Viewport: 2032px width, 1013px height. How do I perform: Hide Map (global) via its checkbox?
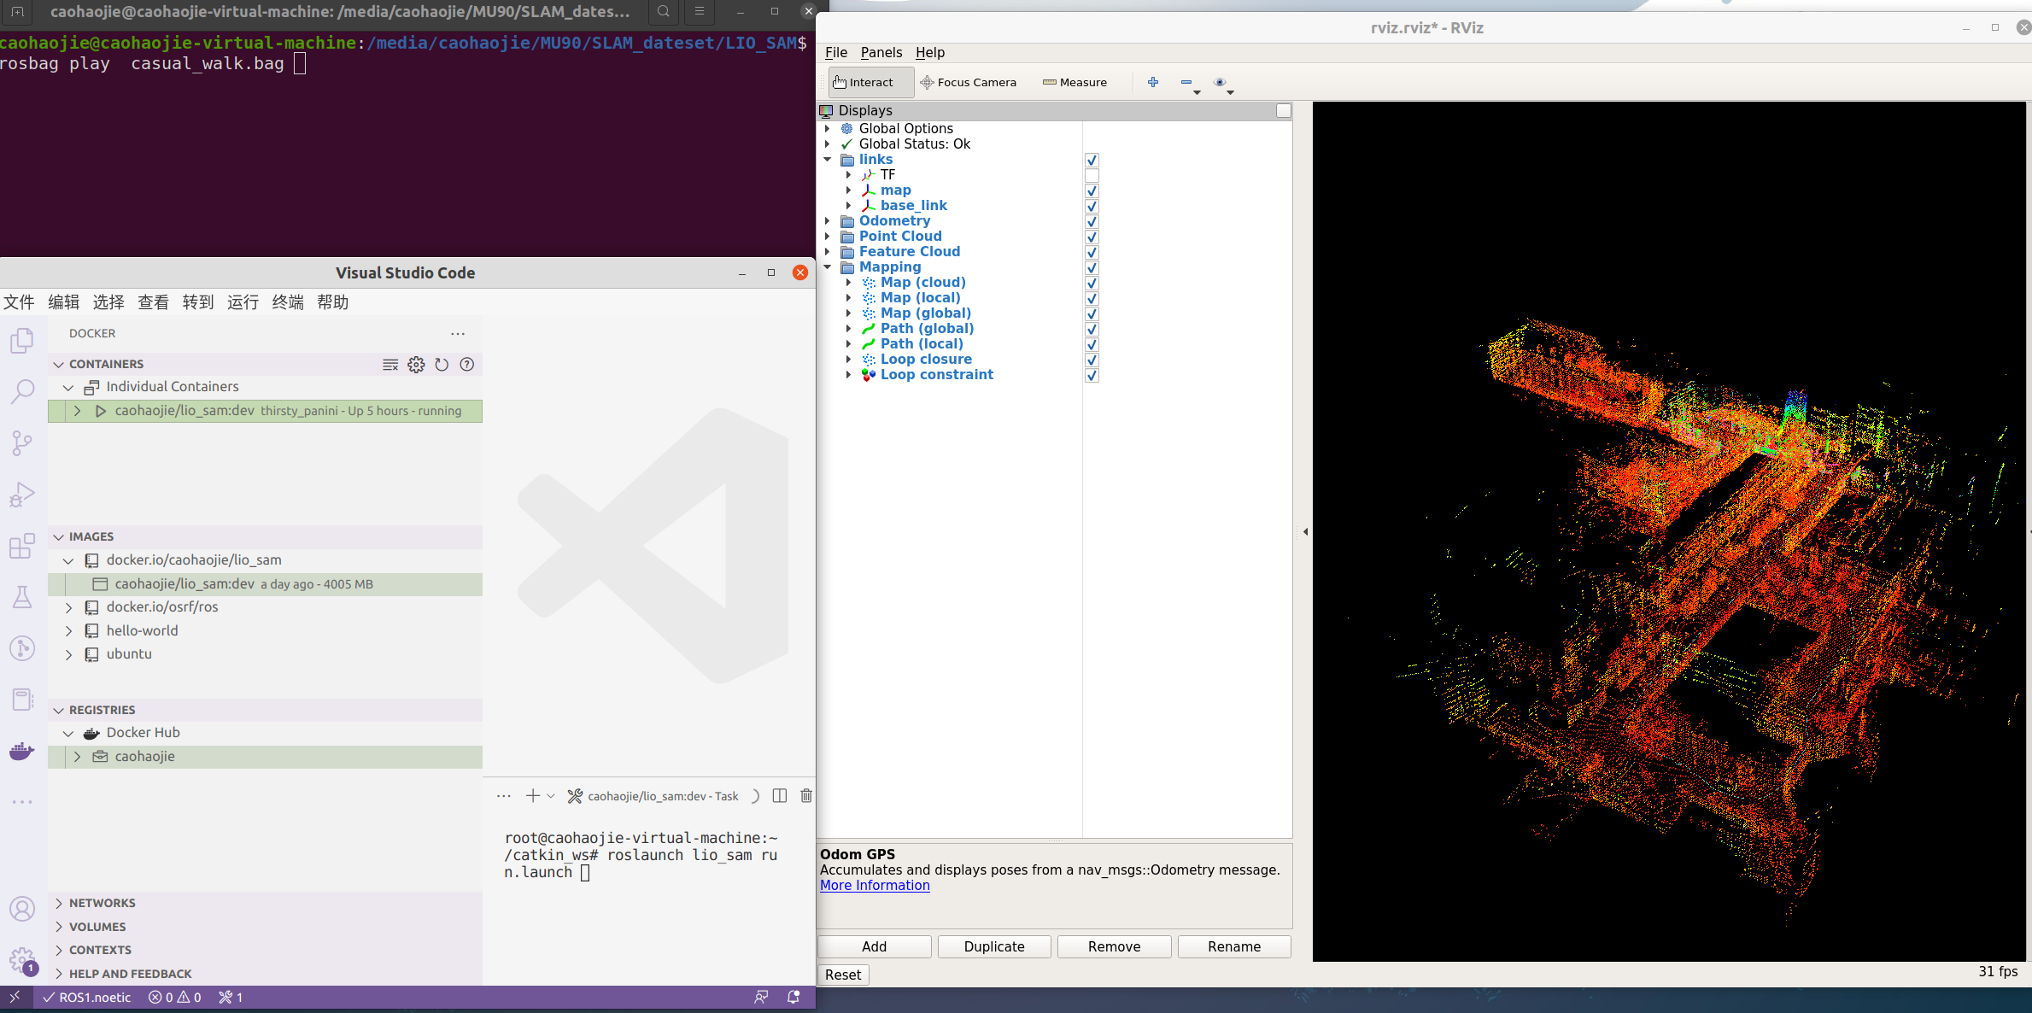tap(1092, 314)
